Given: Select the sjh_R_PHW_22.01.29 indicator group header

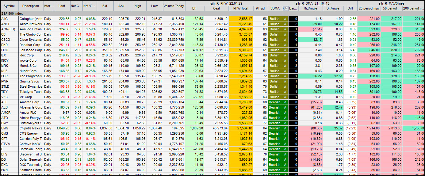Looking at the screenshot, I should (x=226, y=3).
